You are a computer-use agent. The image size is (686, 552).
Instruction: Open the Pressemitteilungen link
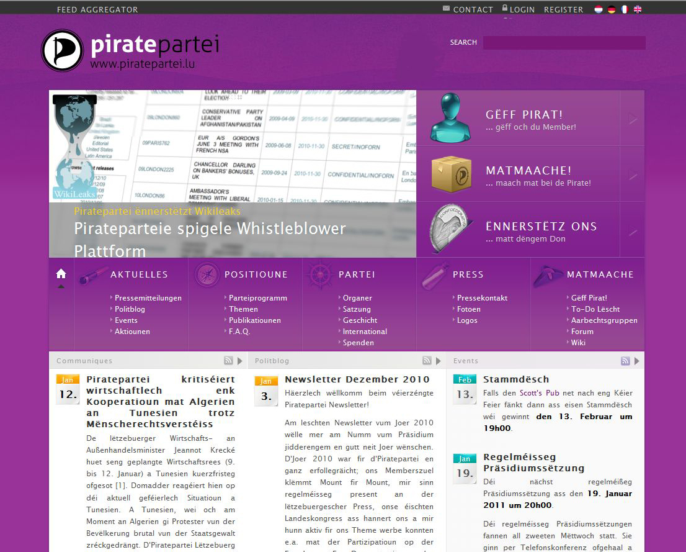[148, 298]
